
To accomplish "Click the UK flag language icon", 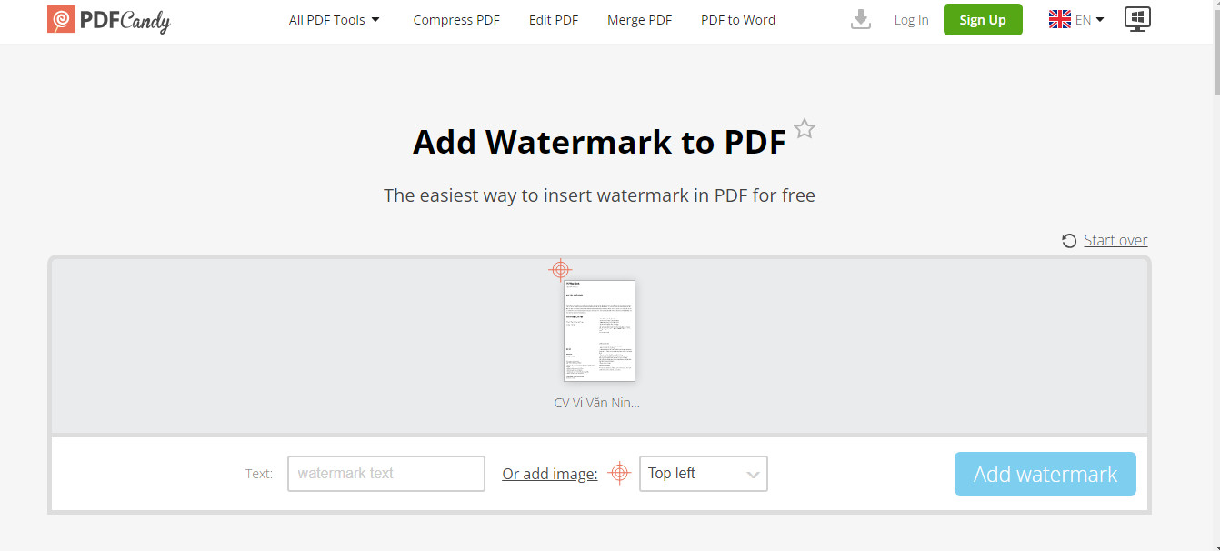I will click(x=1060, y=19).
